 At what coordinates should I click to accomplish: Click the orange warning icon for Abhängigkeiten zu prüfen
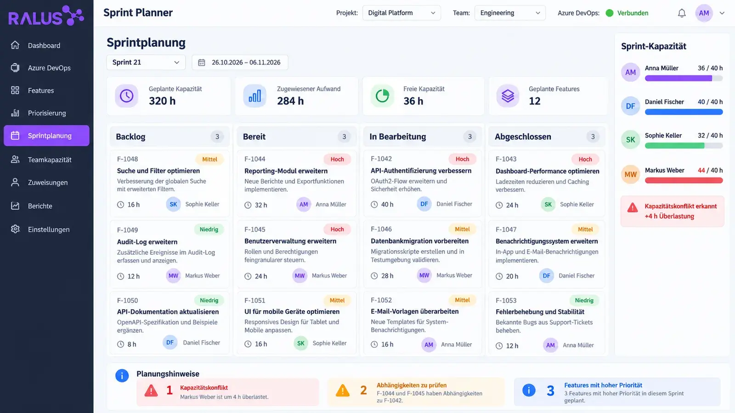coord(343,391)
